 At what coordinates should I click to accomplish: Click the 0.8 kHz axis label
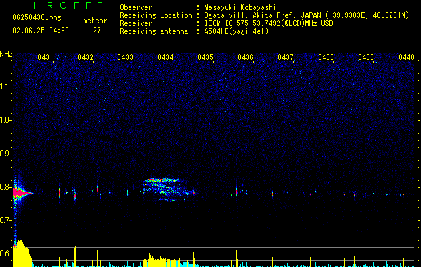[x=6, y=187]
